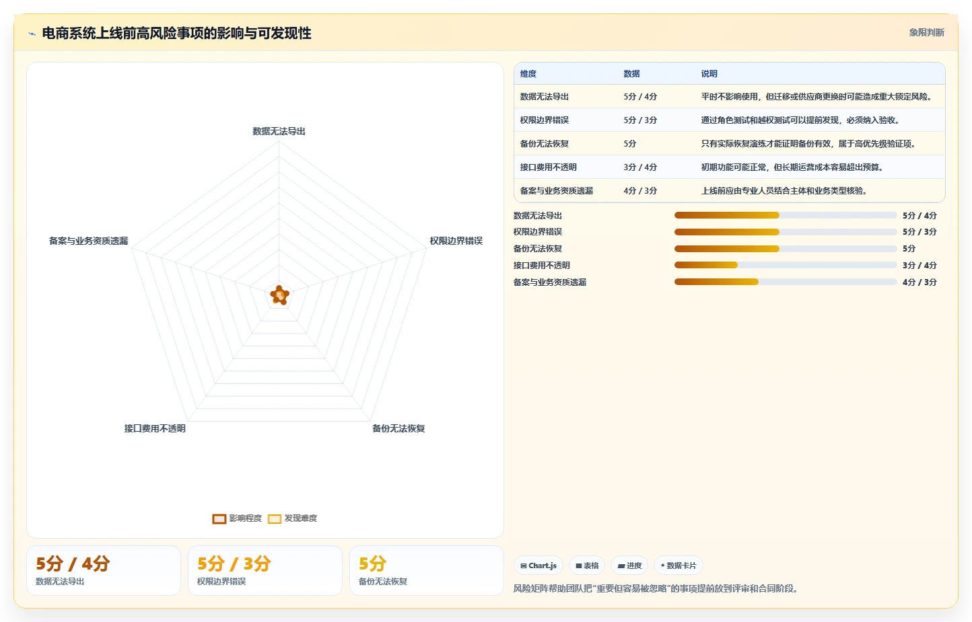Select the 备案与业务资质遗漏 table row name
The width and height of the screenshot is (972, 622).
(x=557, y=191)
